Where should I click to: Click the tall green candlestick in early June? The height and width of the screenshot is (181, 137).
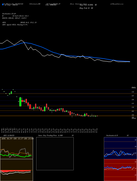20,102
